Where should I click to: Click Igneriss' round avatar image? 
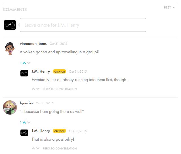(10, 107)
